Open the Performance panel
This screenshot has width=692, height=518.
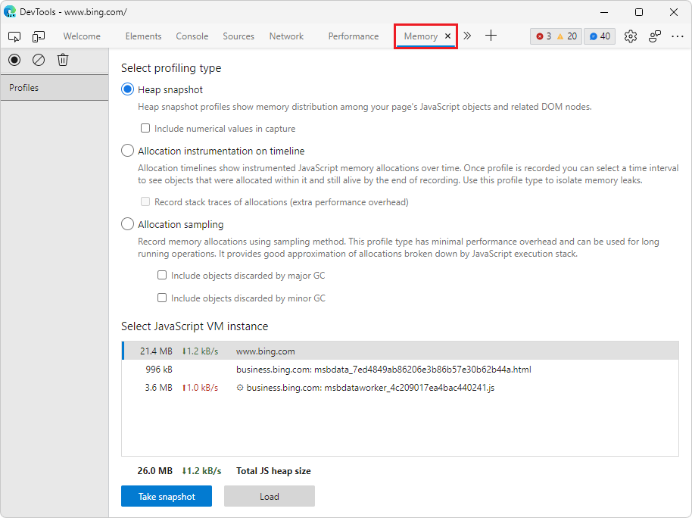(353, 36)
